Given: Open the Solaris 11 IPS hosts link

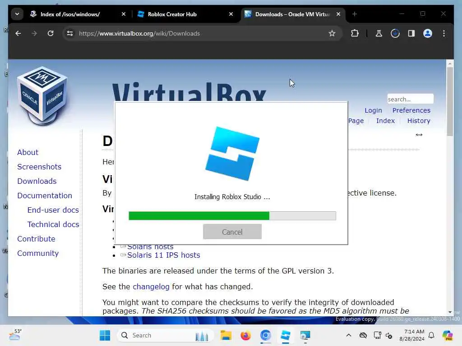Looking at the screenshot, I should 163,255.
